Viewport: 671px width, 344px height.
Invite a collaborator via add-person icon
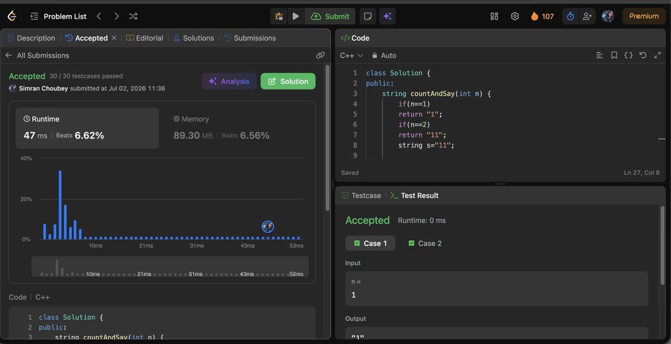point(587,16)
